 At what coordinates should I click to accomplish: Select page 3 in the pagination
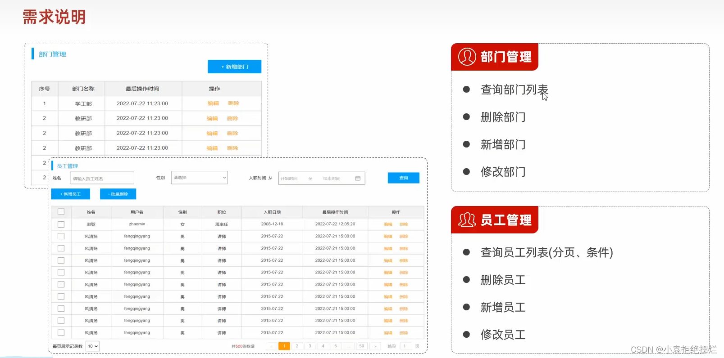tap(310, 346)
